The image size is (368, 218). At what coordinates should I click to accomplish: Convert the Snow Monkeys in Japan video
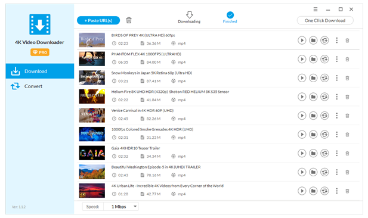pyautogui.click(x=324, y=78)
